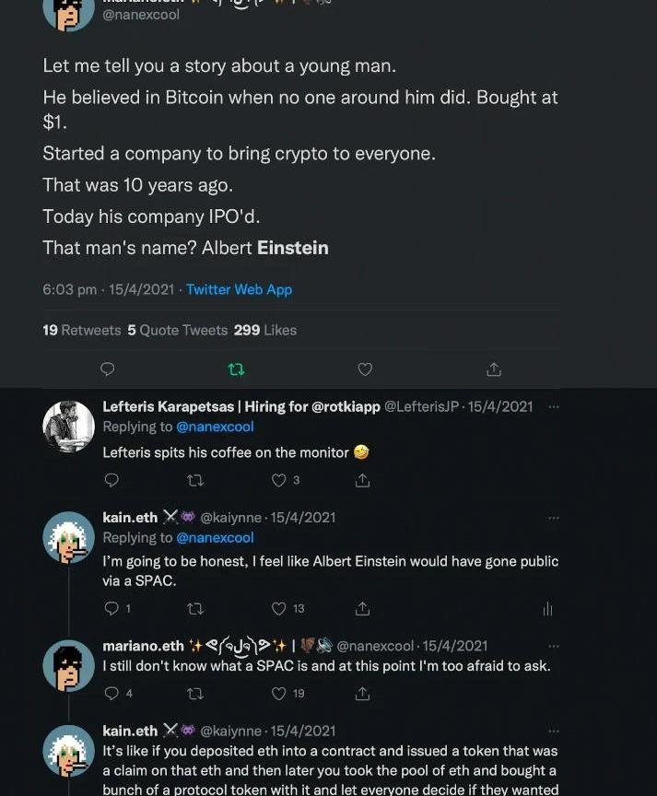Image resolution: width=657 pixels, height=796 pixels.
Task: Reply to the main Albert Einstein tweet
Action: pos(107,369)
